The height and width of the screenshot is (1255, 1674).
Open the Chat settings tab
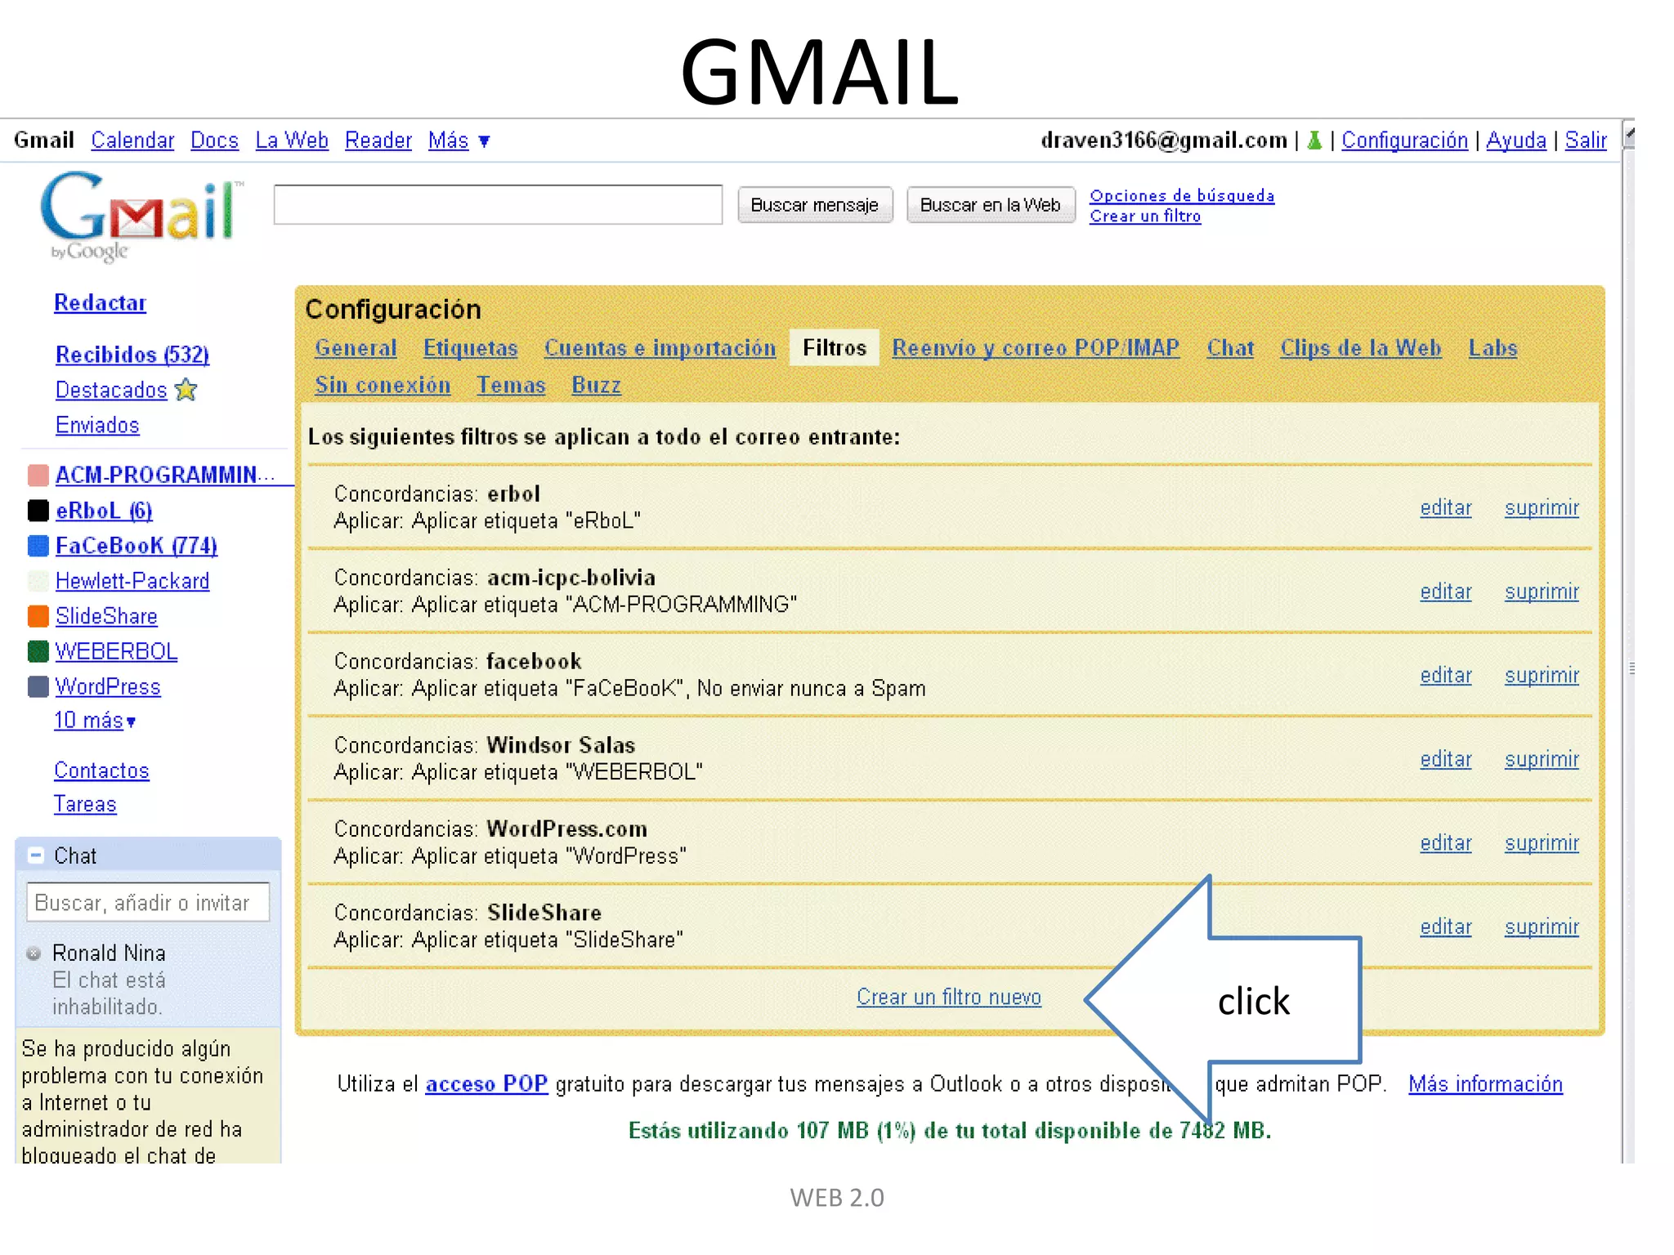[1230, 348]
